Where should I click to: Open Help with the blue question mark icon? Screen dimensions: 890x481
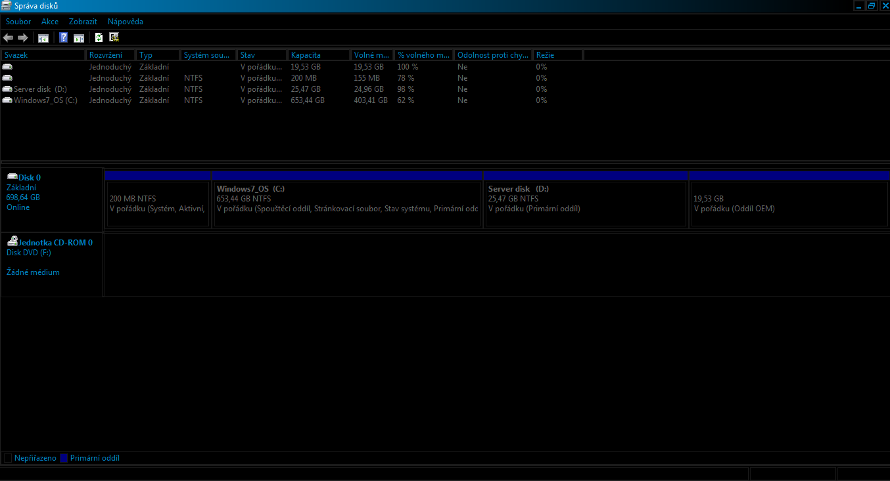pos(64,37)
